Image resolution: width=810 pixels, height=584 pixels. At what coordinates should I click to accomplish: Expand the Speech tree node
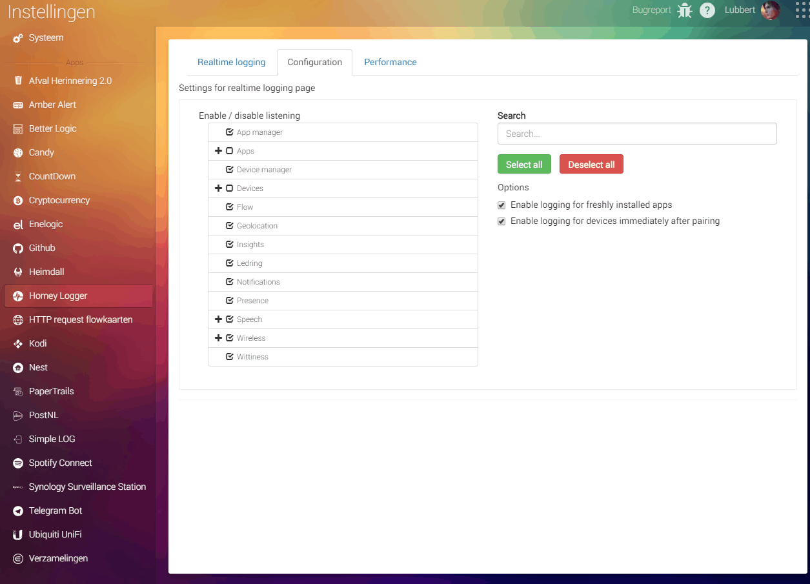click(218, 319)
